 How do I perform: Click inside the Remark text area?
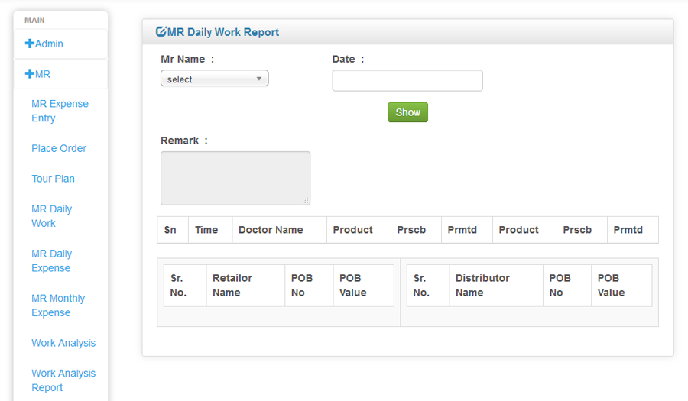tap(235, 179)
